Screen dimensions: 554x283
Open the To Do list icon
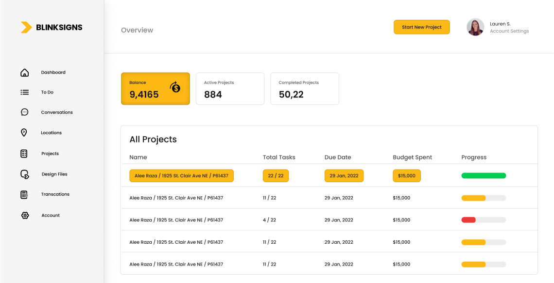pos(24,92)
